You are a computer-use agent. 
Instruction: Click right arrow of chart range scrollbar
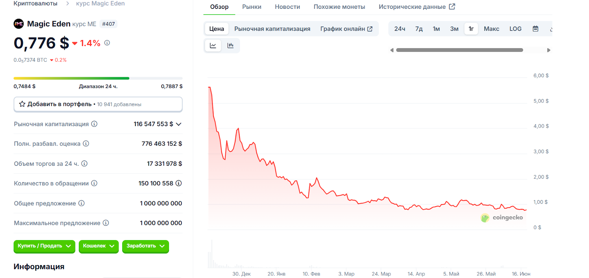click(549, 50)
